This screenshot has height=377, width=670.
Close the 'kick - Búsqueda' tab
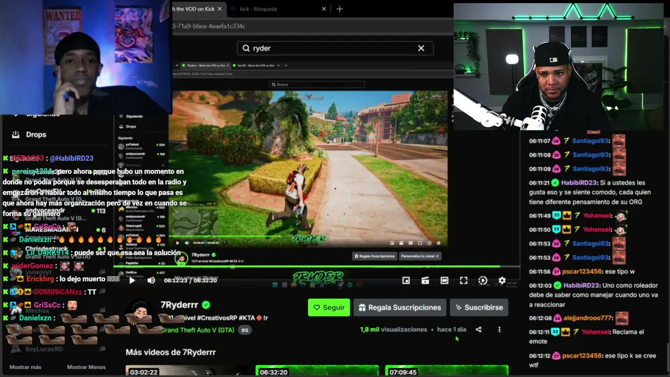[324, 9]
